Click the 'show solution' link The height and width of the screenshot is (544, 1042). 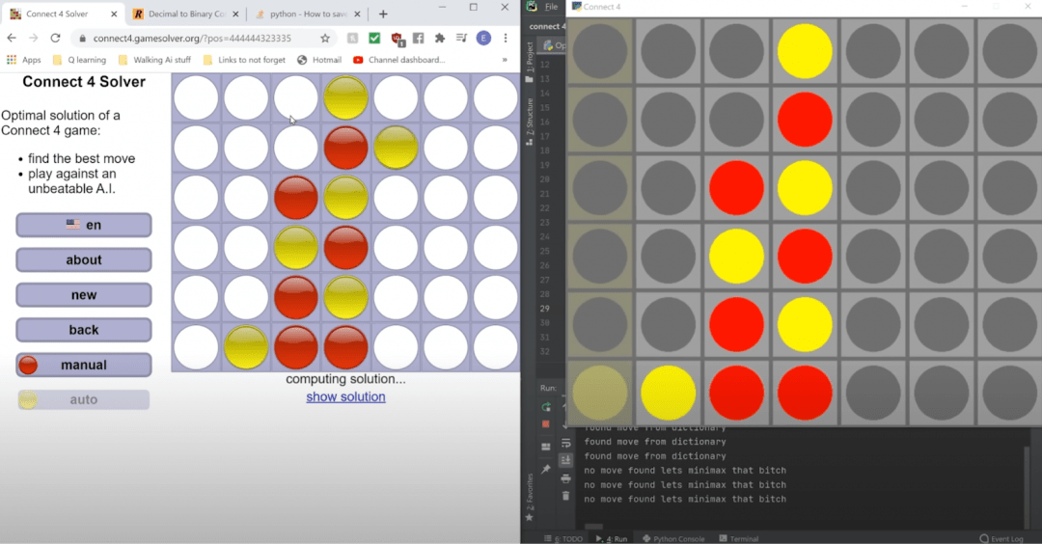click(x=345, y=396)
